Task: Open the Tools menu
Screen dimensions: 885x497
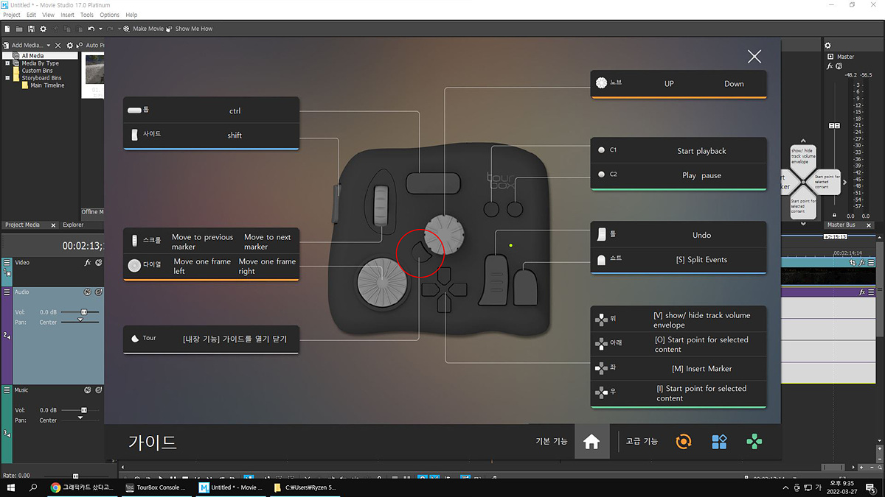Action: pos(87,15)
